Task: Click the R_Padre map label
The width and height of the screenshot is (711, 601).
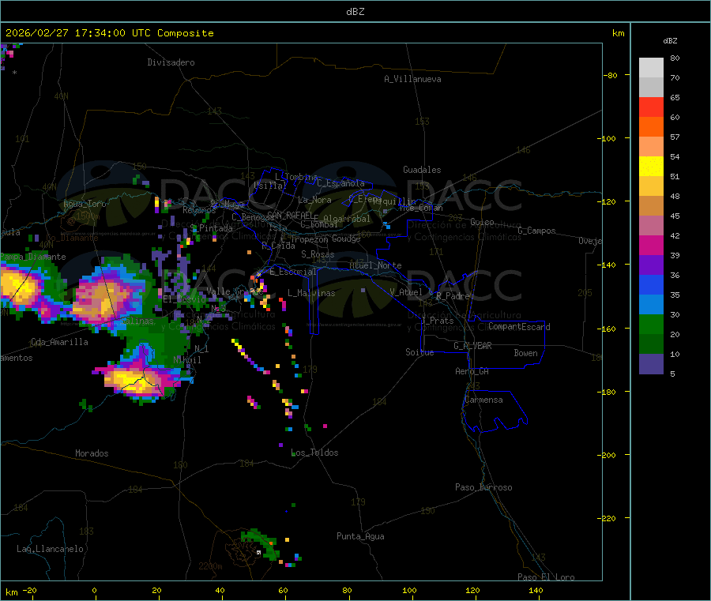Action: (453, 296)
